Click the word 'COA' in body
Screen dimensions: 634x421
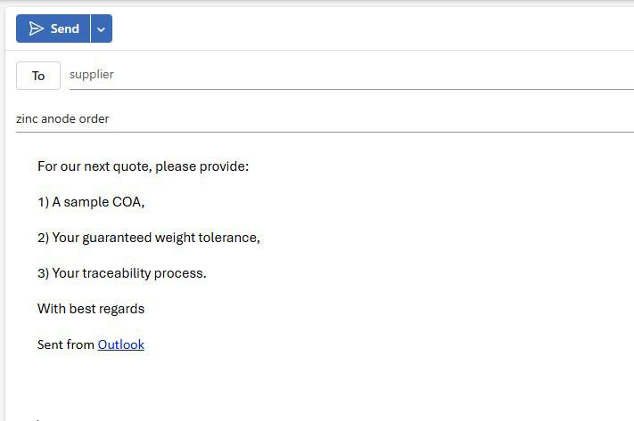click(x=127, y=202)
